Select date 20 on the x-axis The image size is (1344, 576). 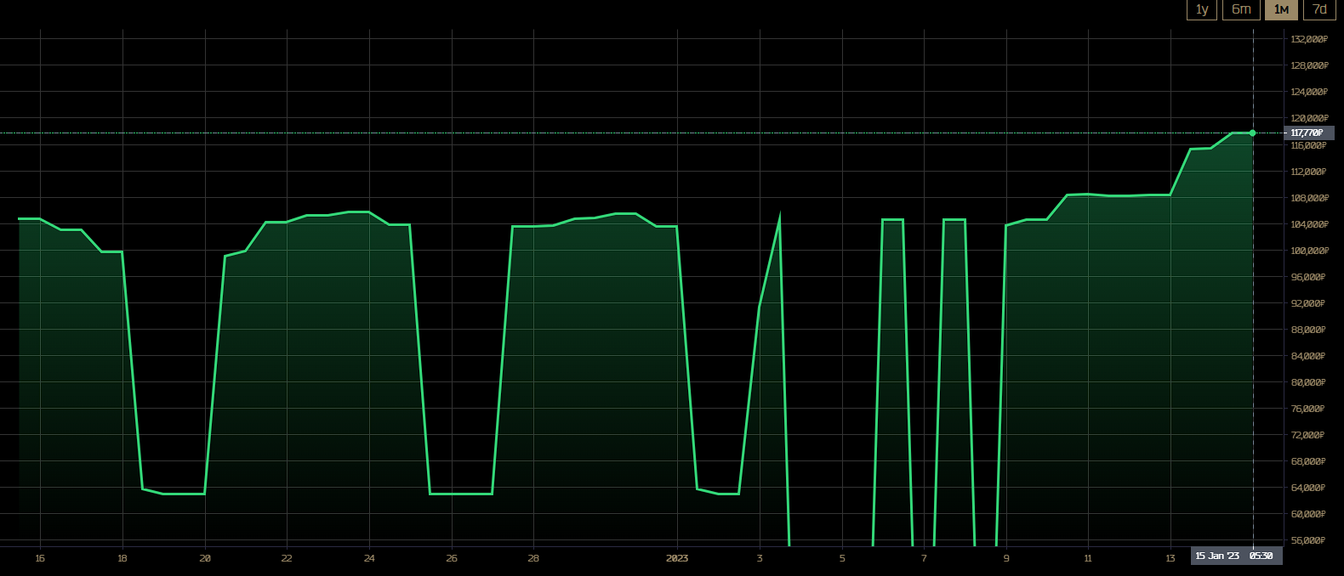(205, 558)
